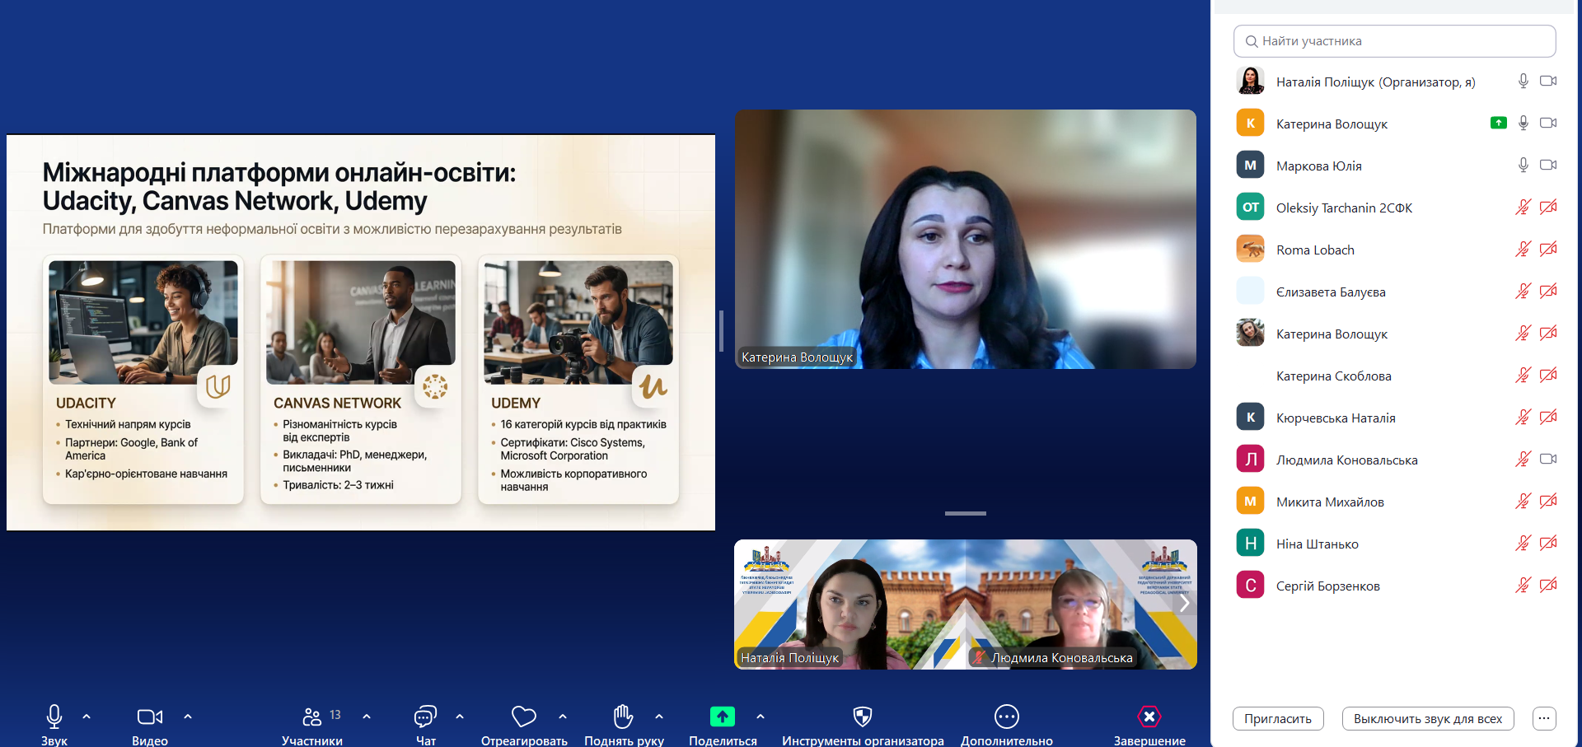Open the share options arrow beside Поделиться
The width and height of the screenshot is (1582, 747).
pyautogui.click(x=761, y=717)
